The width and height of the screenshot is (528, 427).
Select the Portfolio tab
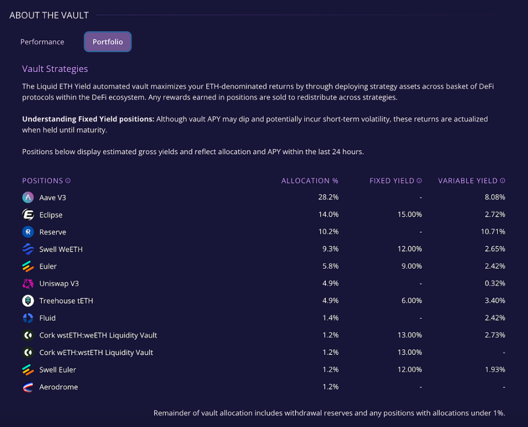[108, 42]
